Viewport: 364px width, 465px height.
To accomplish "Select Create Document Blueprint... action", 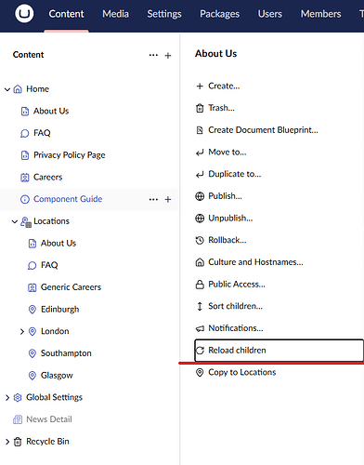I will [263, 130].
